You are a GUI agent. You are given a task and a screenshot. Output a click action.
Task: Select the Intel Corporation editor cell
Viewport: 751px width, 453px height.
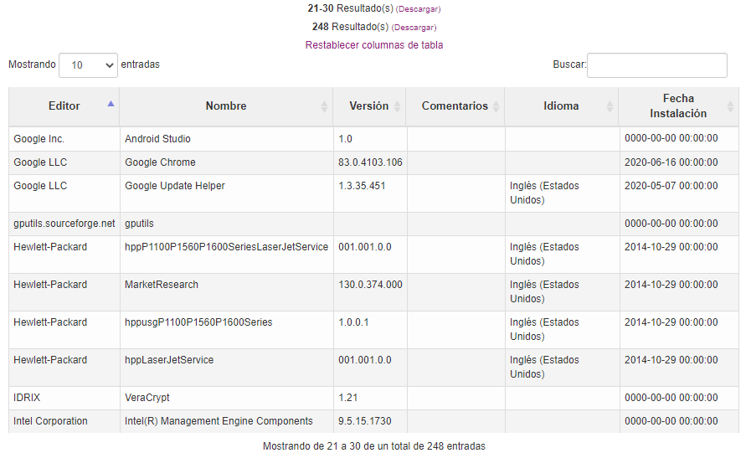[64, 421]
